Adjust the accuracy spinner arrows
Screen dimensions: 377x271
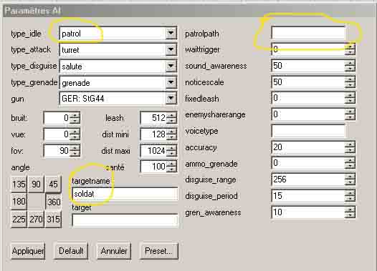(350, 147)
